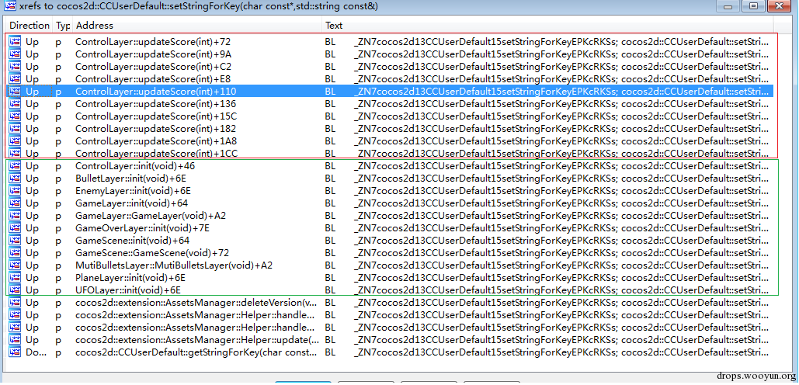
Task: Select address AssetsManager::Helper::update
Action: 197,340
